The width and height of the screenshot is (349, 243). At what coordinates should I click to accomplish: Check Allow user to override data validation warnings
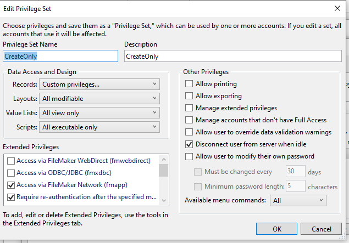click(190, 132)
